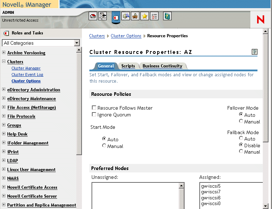Open the Cluster Event Log link
This screenshot has height=209, width=272.
[27, 75]
